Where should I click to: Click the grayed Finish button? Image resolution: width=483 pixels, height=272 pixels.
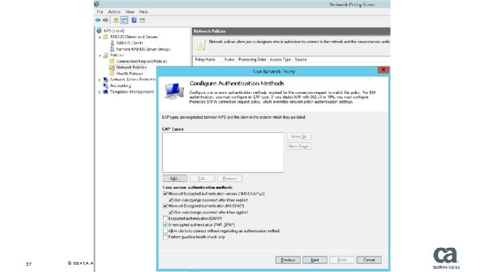click(x=342, y=260)
